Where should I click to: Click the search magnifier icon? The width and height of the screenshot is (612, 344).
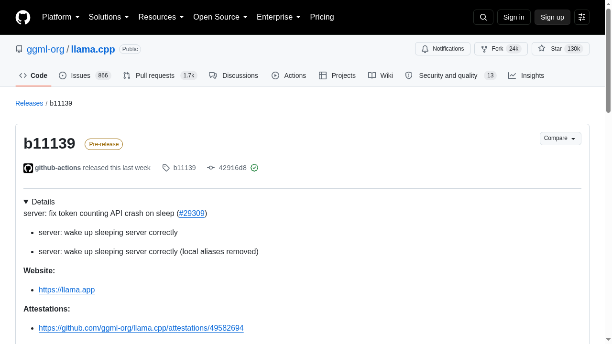tap(483, 17)
